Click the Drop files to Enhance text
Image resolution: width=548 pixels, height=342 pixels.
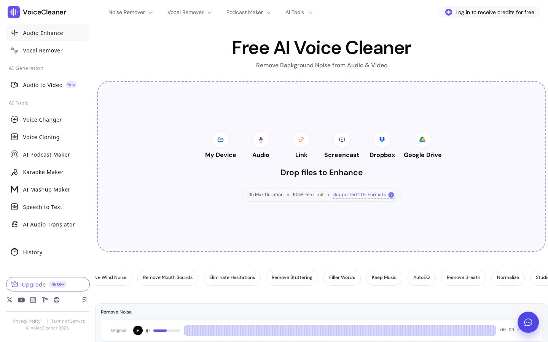[x=322, y=173]
